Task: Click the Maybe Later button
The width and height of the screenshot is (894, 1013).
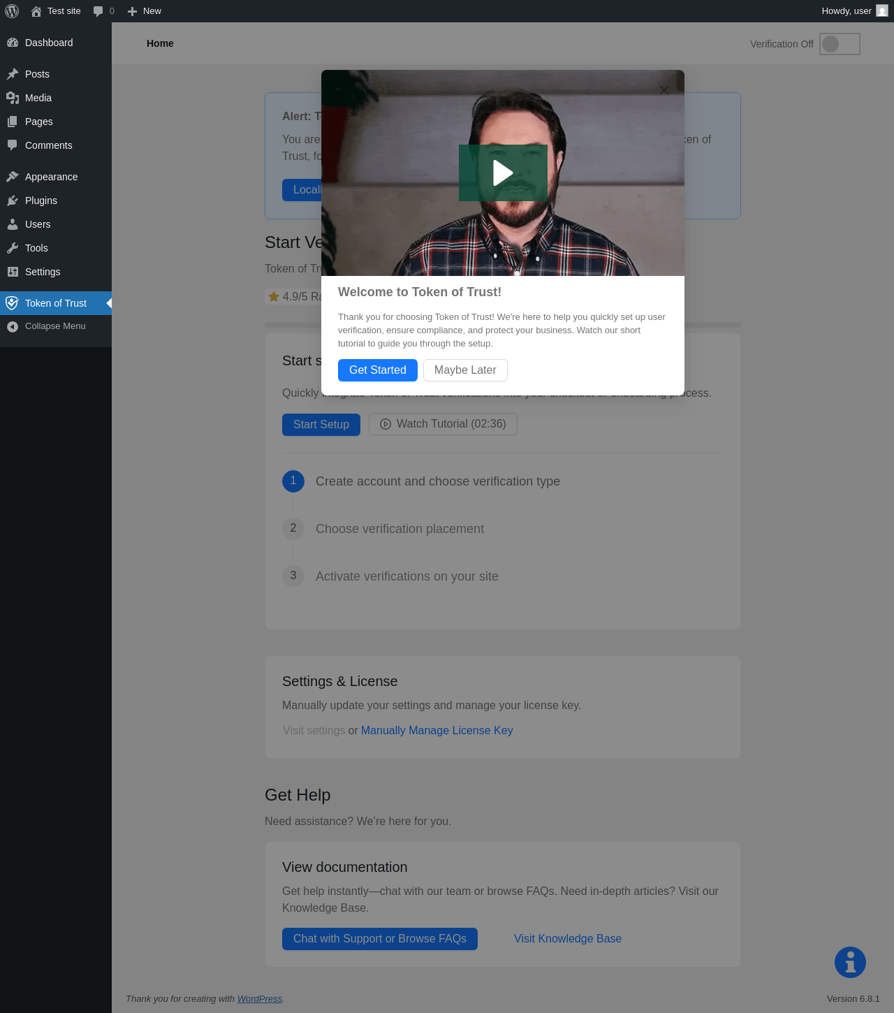Action: (x=465, y=370)
